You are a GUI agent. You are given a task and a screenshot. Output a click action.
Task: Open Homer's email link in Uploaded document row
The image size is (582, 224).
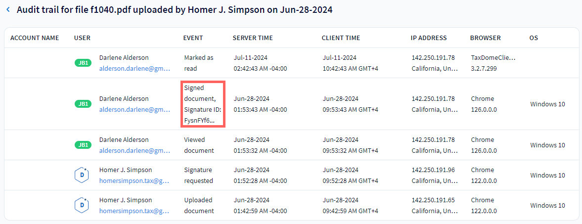[x=134, y=211]
